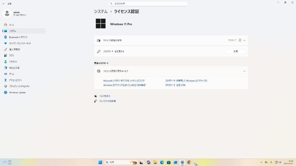Open ゲーム settings in the sidebar
This screenshot has width=296, height=166.
pos(12,74)
